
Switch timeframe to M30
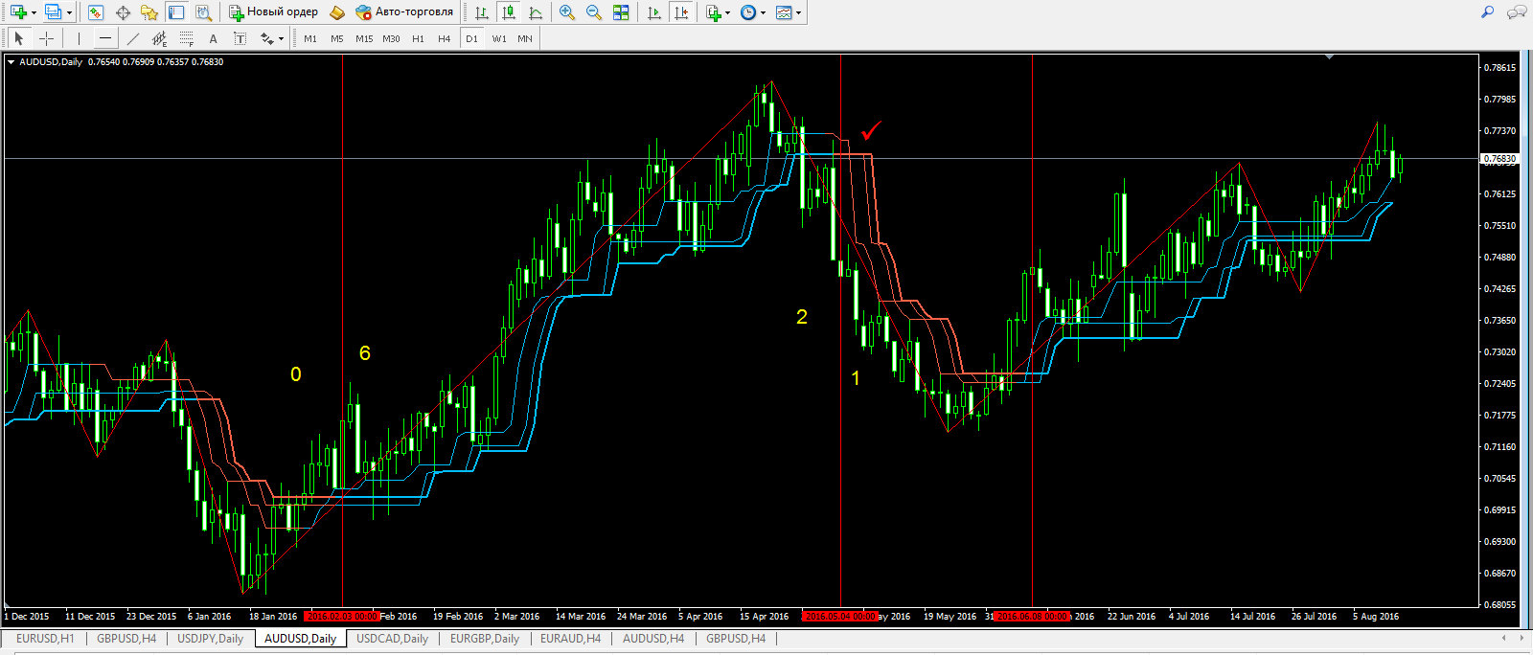391,38
